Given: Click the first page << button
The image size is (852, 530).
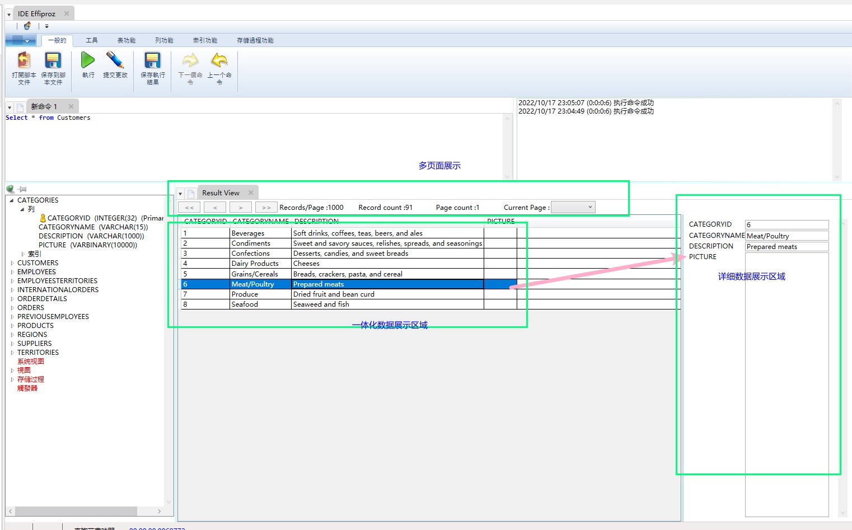Looking at the screenshot, I should [189, 208].
